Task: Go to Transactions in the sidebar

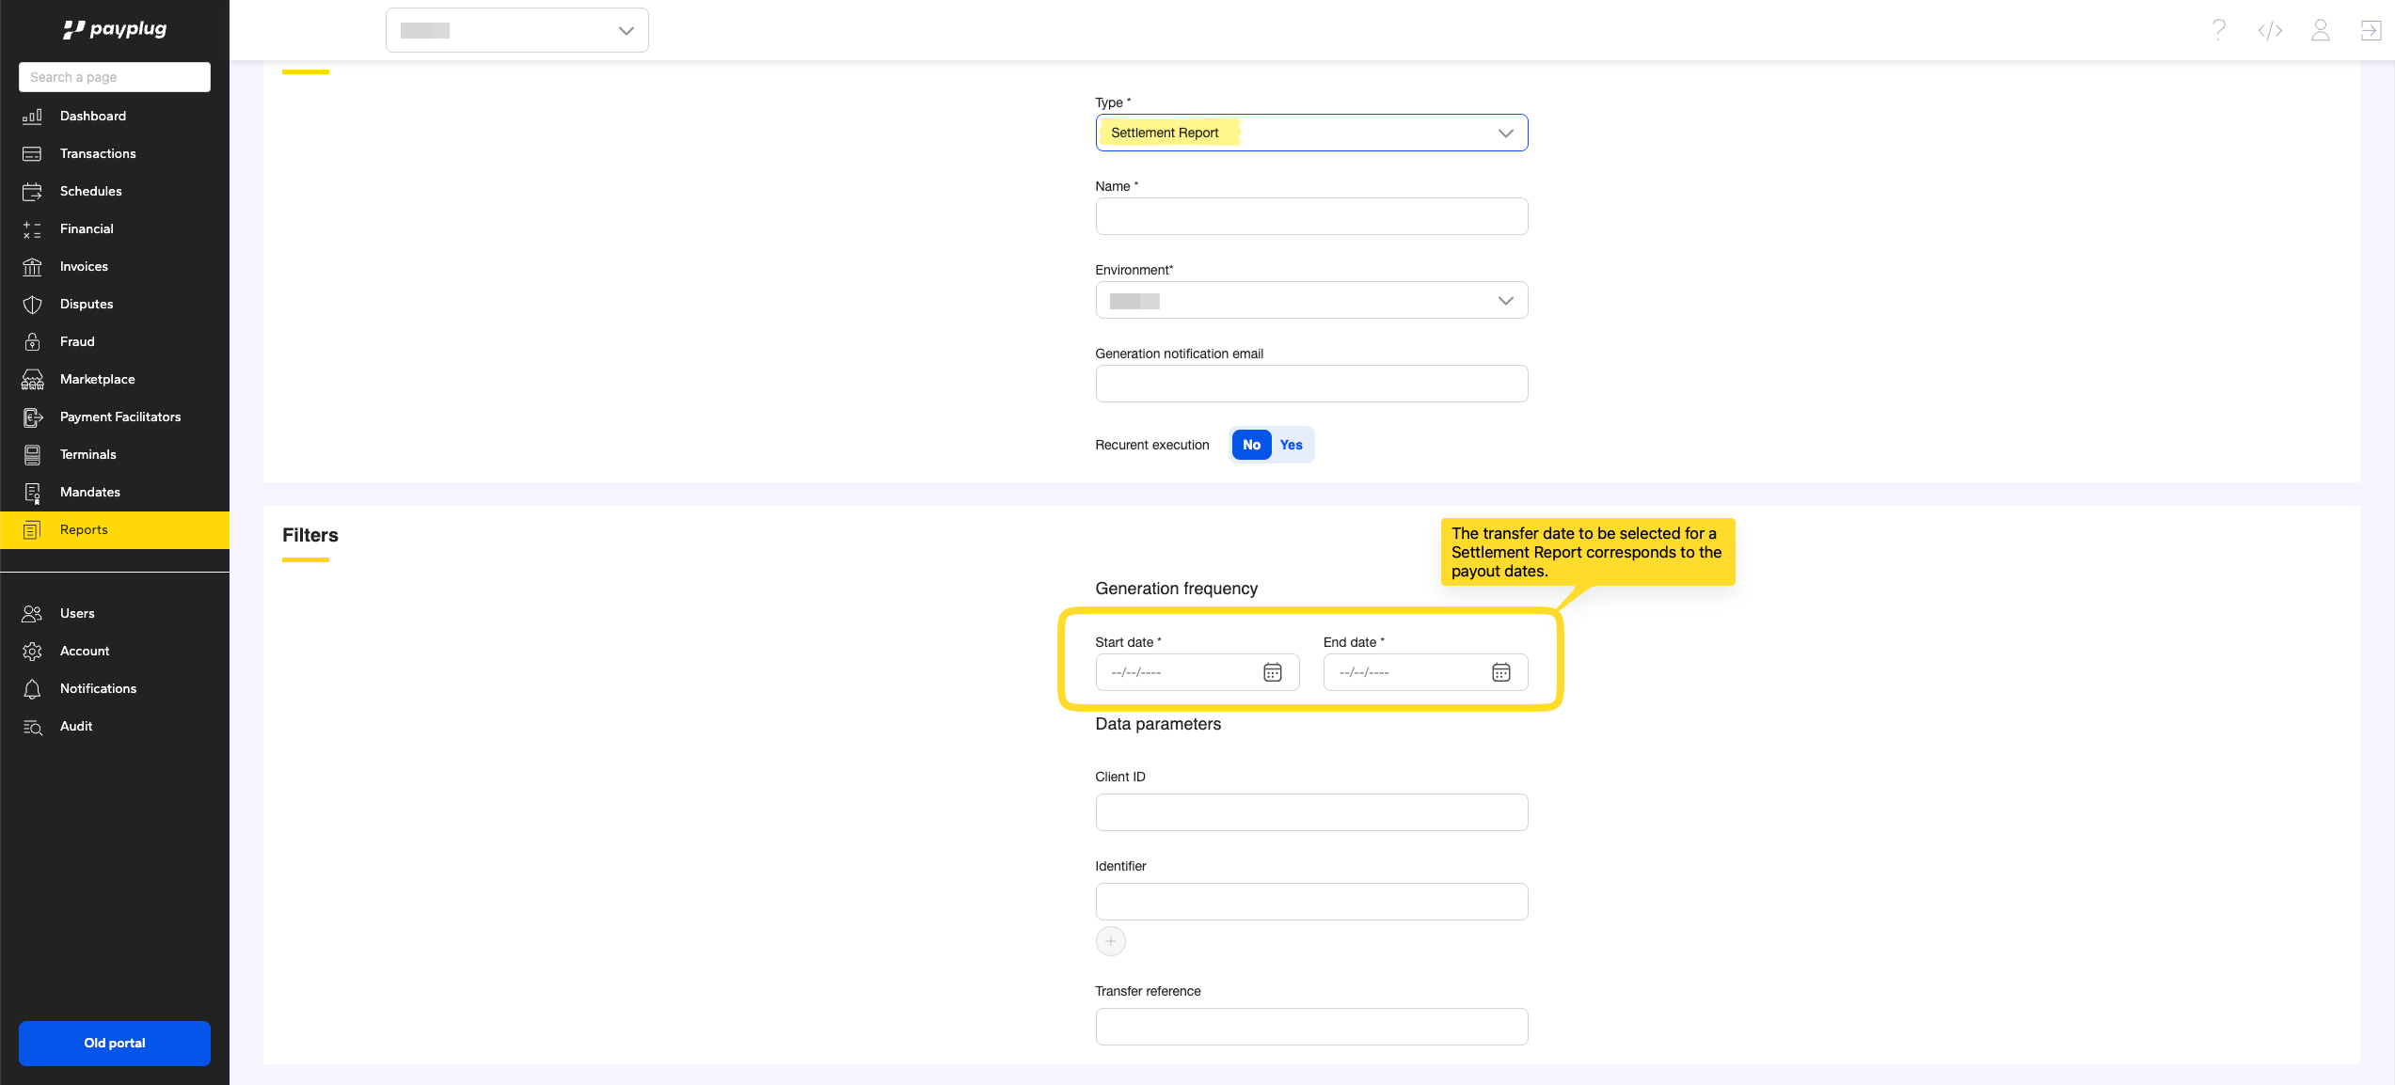Action: tap(98, 153)
